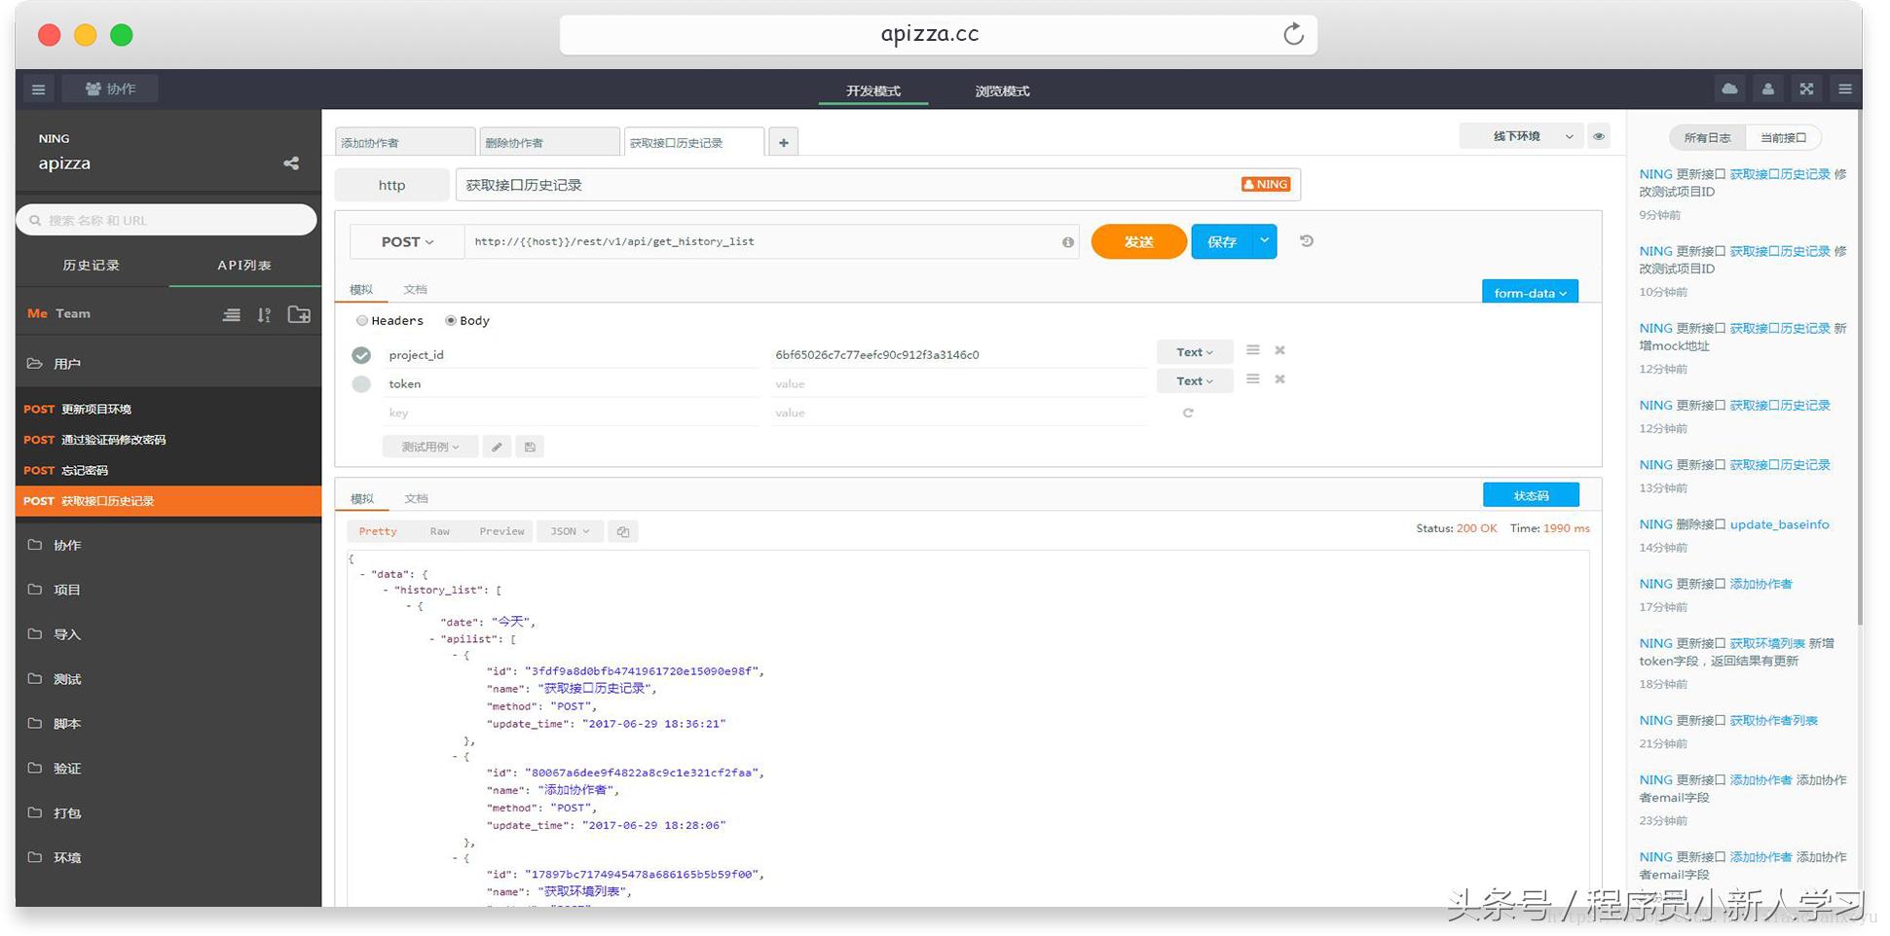Open the top-left hamburger menu

click(x=38, y=90)
